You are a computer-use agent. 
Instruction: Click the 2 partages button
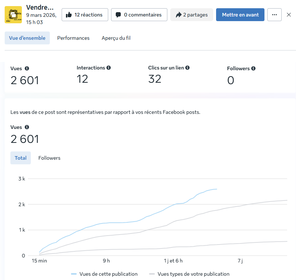(191, 15)
